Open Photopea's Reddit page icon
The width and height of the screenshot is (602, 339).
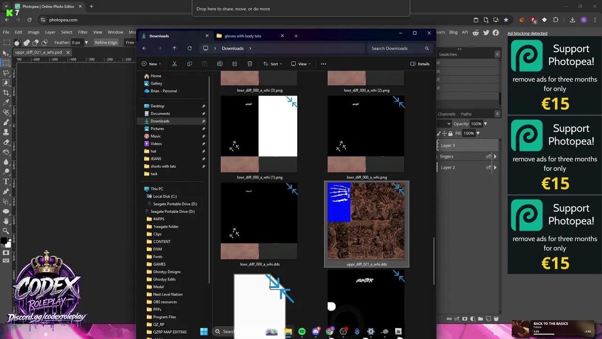476,32
